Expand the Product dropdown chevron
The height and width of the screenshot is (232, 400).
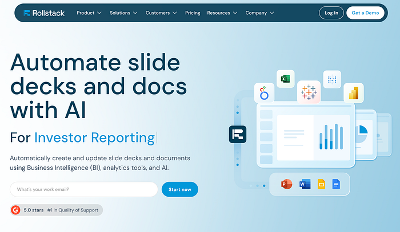click(x=99, y=13)
